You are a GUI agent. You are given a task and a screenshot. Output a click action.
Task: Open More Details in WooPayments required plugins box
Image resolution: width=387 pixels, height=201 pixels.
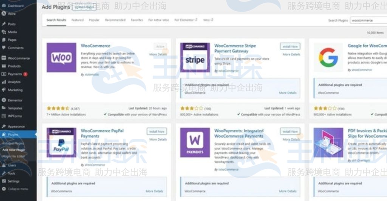[x=288, y=191]
